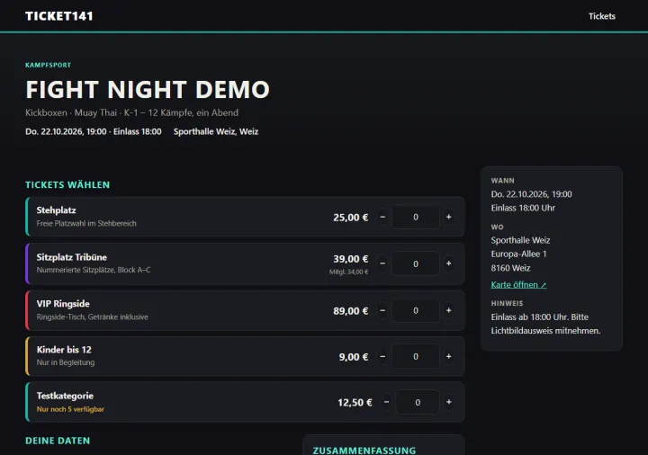Click the 9,00 € price
The height and width of the screenshot is (455, 648).
(354, 357)
